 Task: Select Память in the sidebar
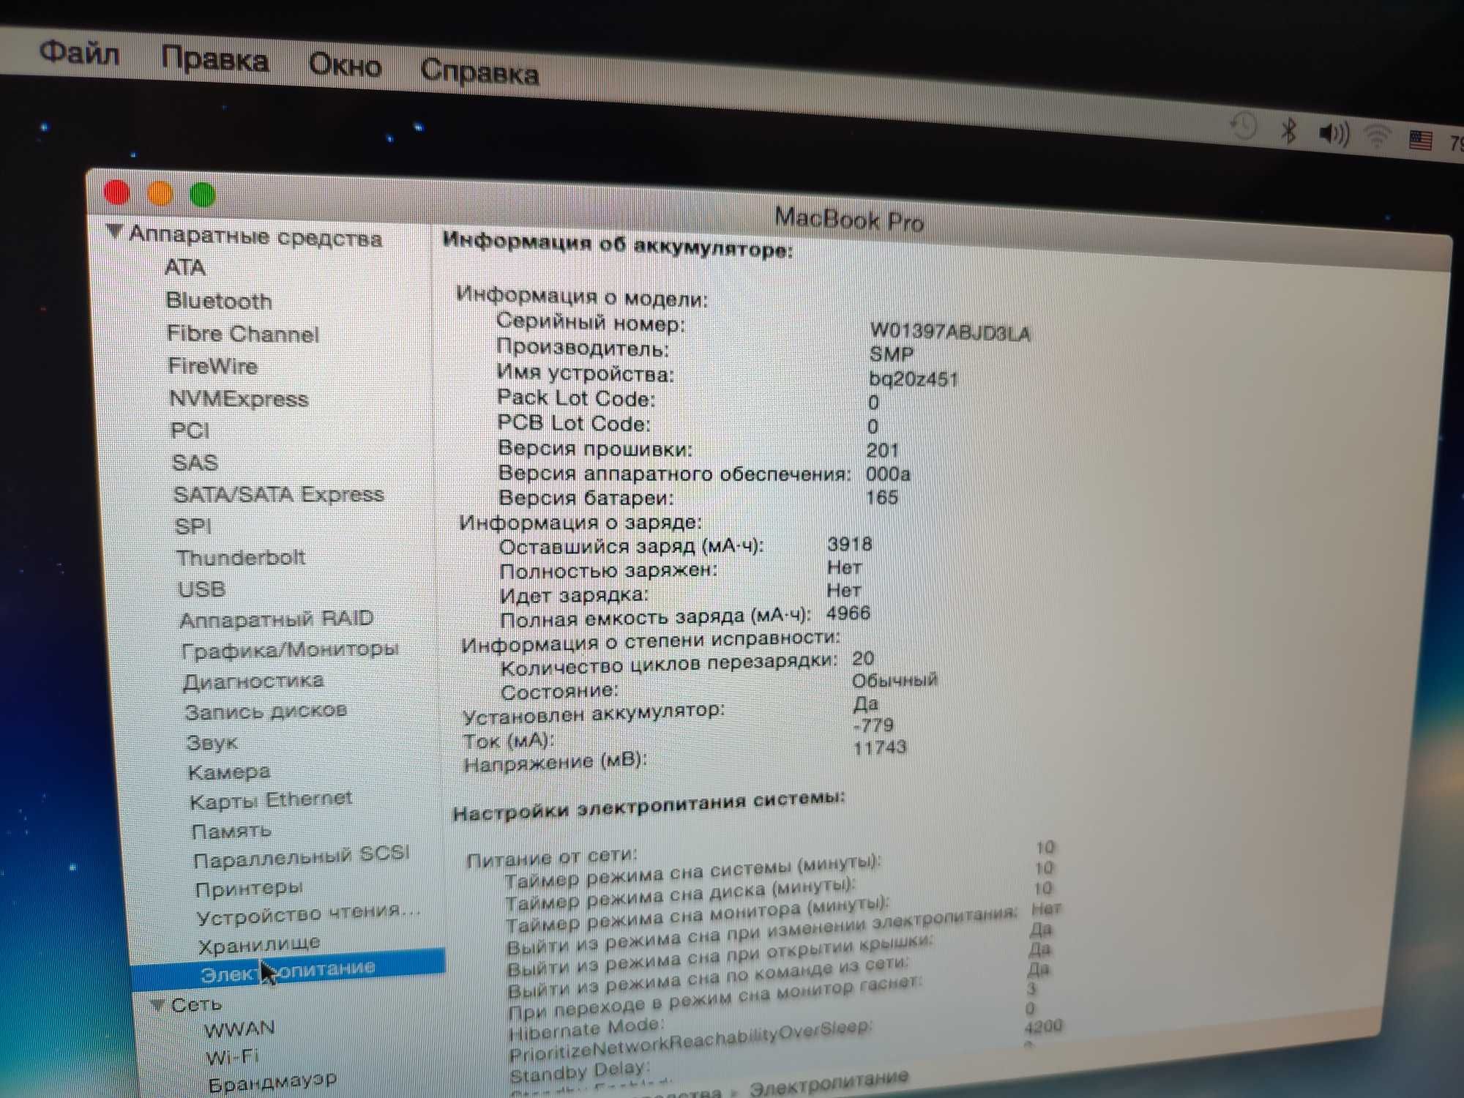pos(231,832)
